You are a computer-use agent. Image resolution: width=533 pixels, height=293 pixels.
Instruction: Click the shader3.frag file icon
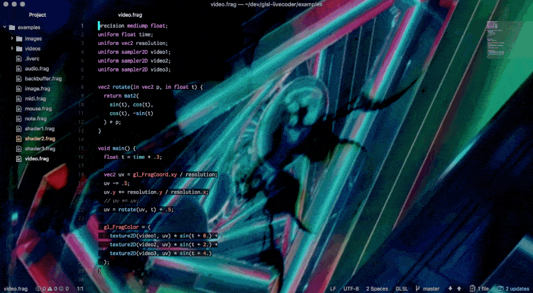pyautogui.click(x=19, y=149)
